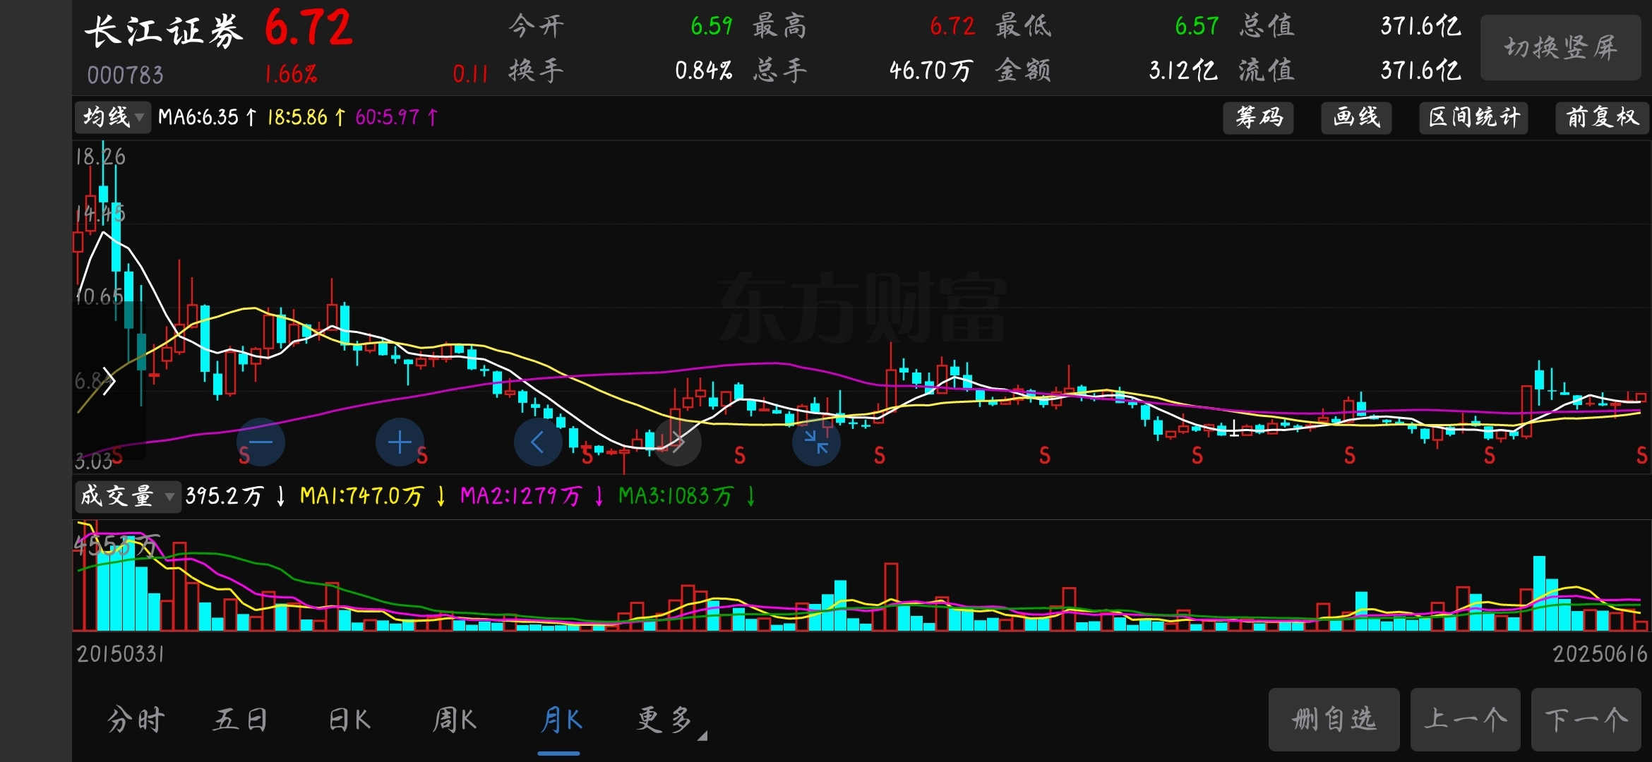Image resolution: width=1652 pixels, height=762 pixels.
Task: Go to next stock with 下一个
Action: [1586, 720]
